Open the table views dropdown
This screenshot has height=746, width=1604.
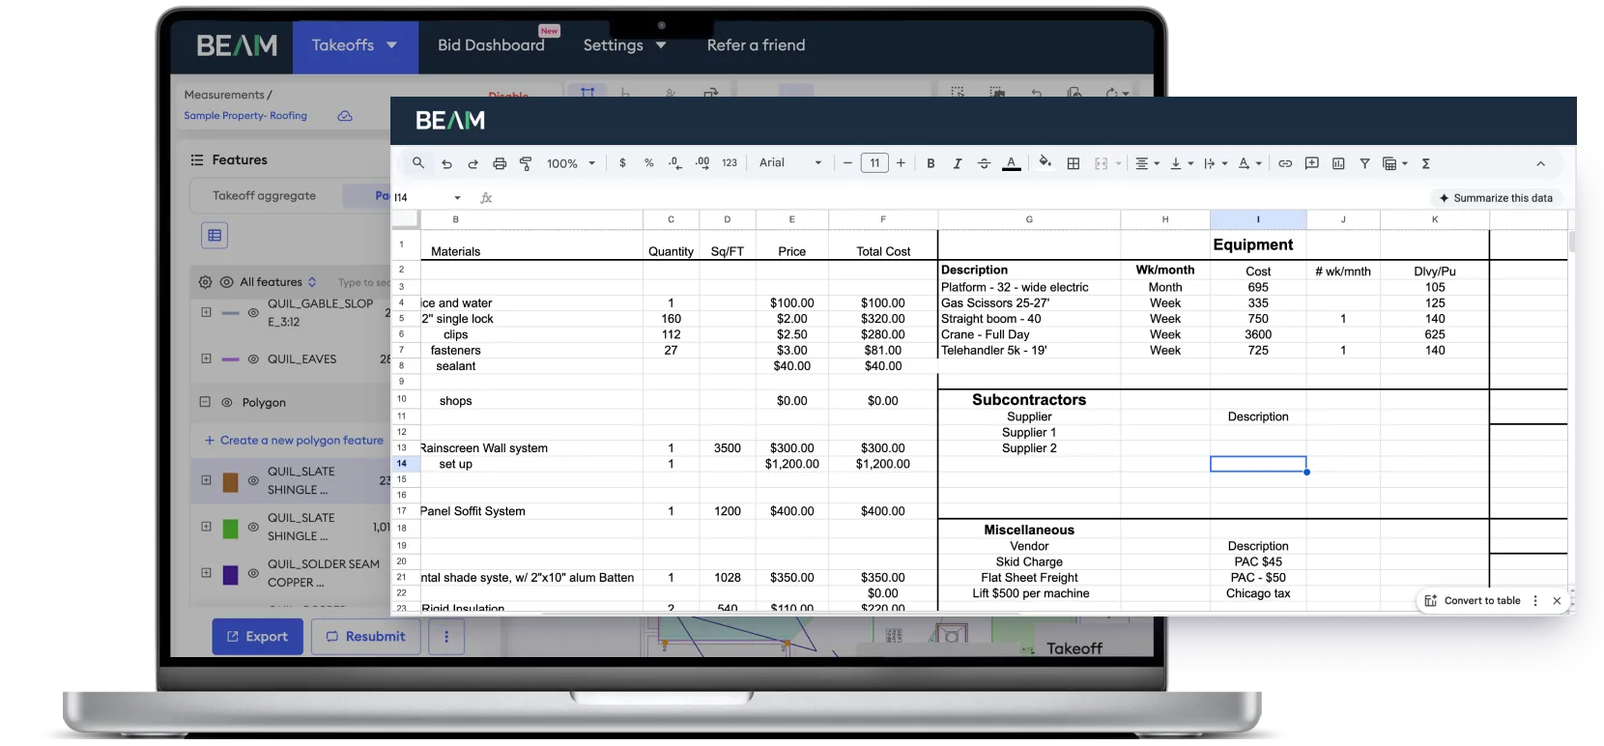point(1394,163)
